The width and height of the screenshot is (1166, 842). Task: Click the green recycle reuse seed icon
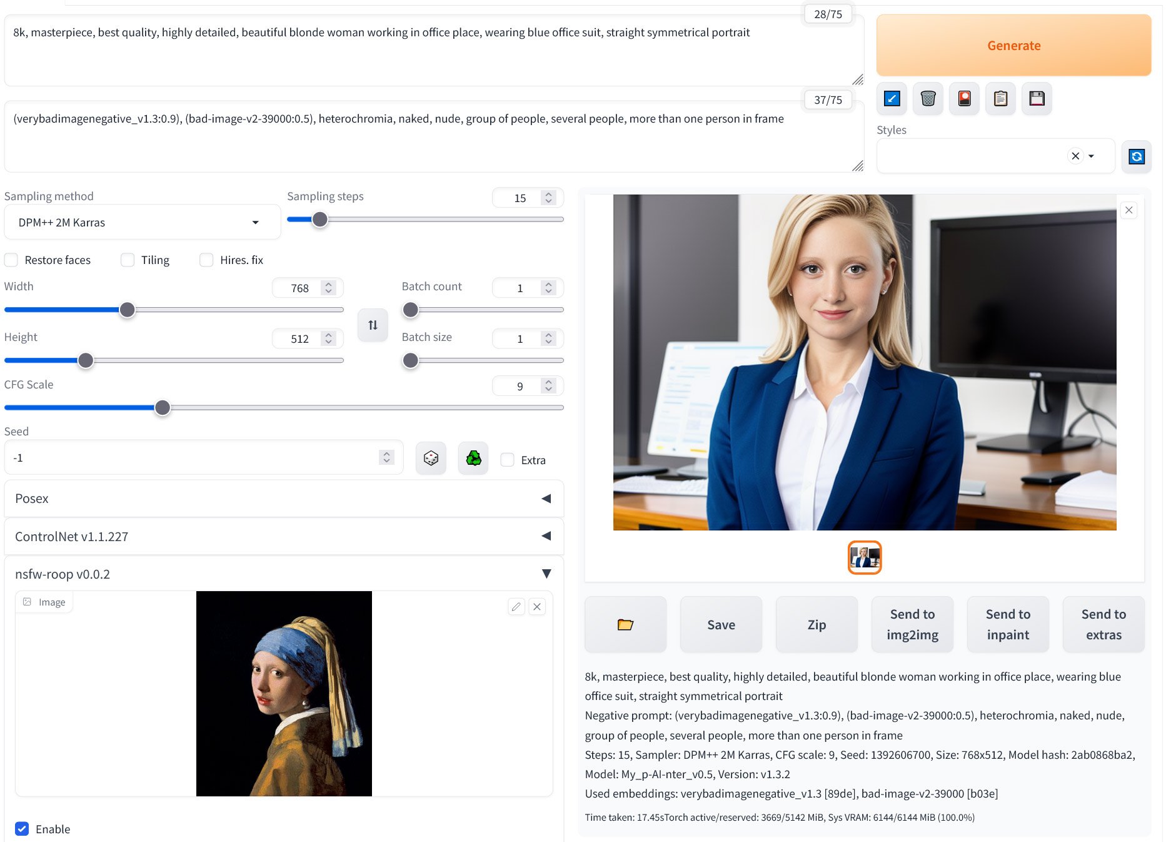coord(473,459)
